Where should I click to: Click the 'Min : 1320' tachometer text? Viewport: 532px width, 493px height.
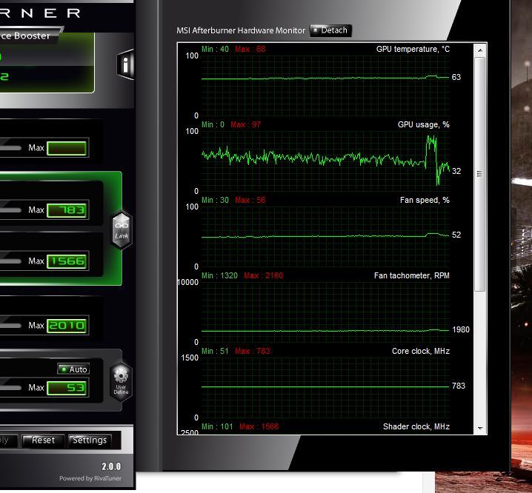[x=219, y=275]
